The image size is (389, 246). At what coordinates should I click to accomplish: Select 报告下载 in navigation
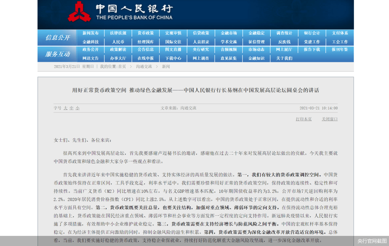[312, 49]
